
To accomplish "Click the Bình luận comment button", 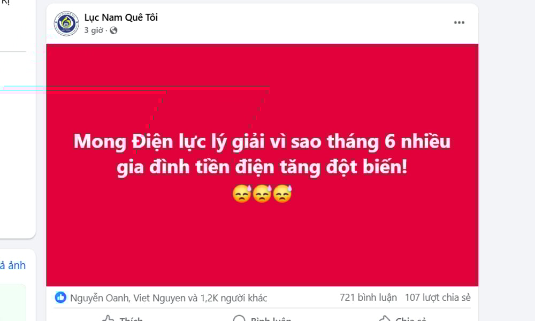I will coord(262,318).
